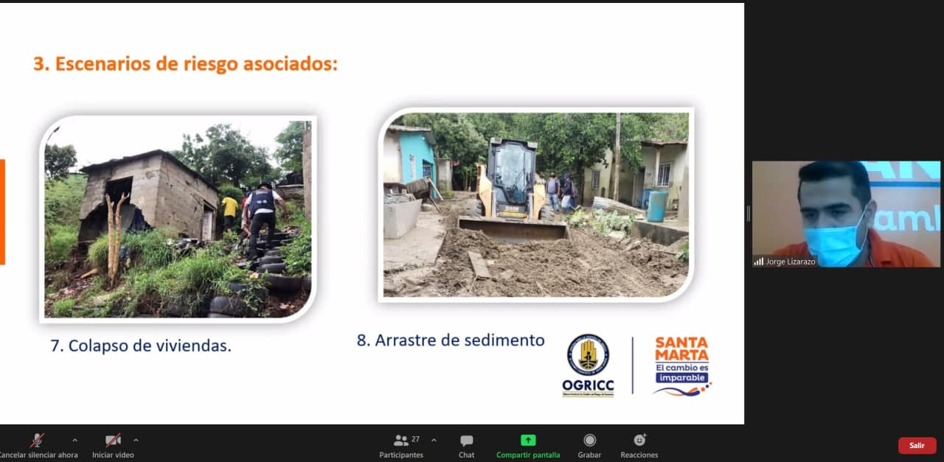
Task: Click the signal strength icon by Jorge Lizarazo
Action: (x=758, y=262)
